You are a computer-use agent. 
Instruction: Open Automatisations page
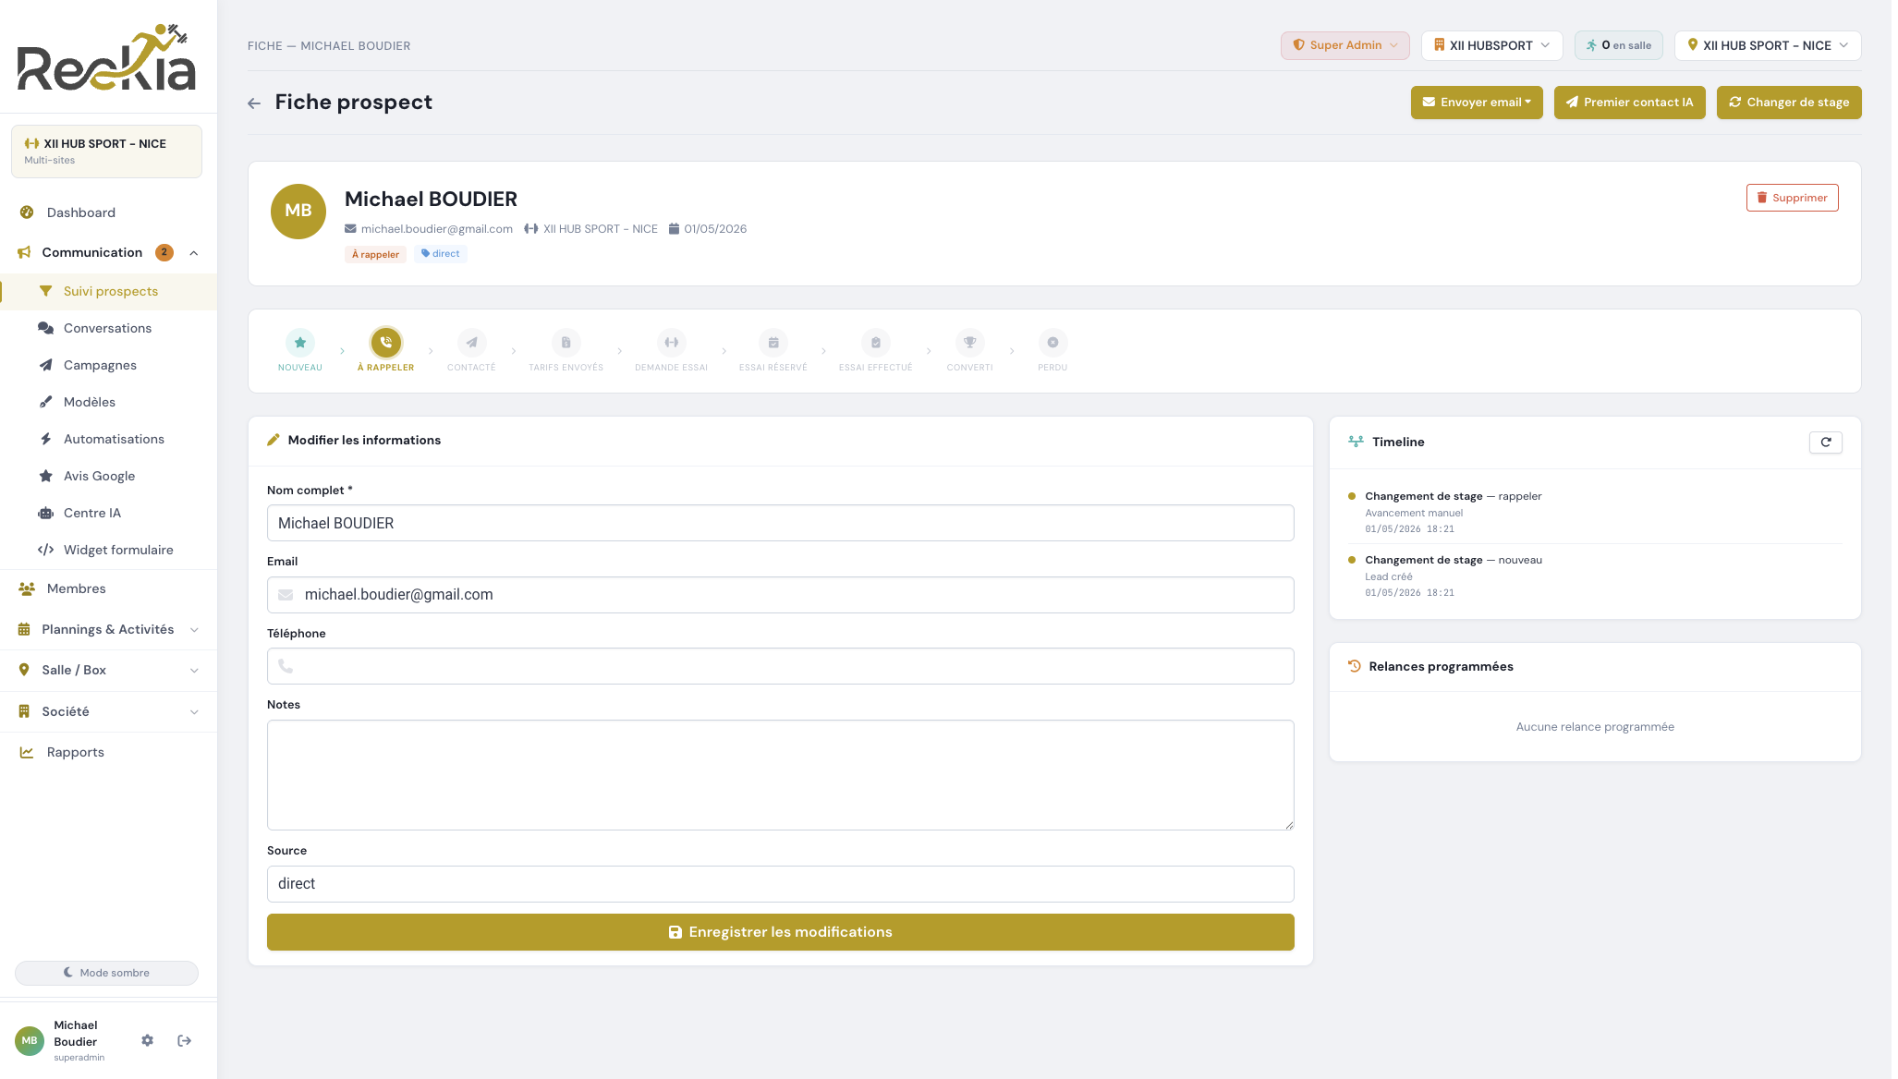(108, 439)
